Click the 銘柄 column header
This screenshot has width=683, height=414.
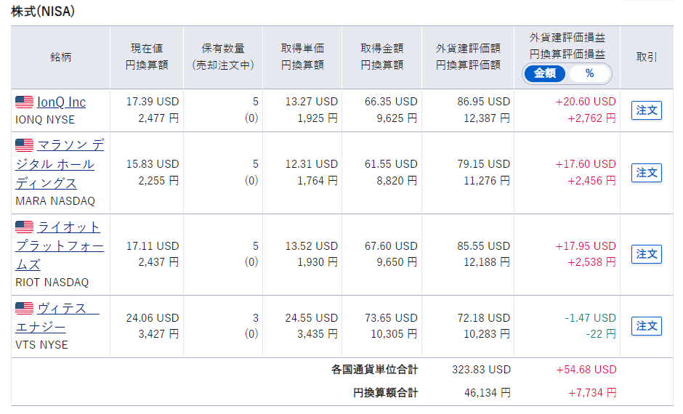[x=61, y=57]
